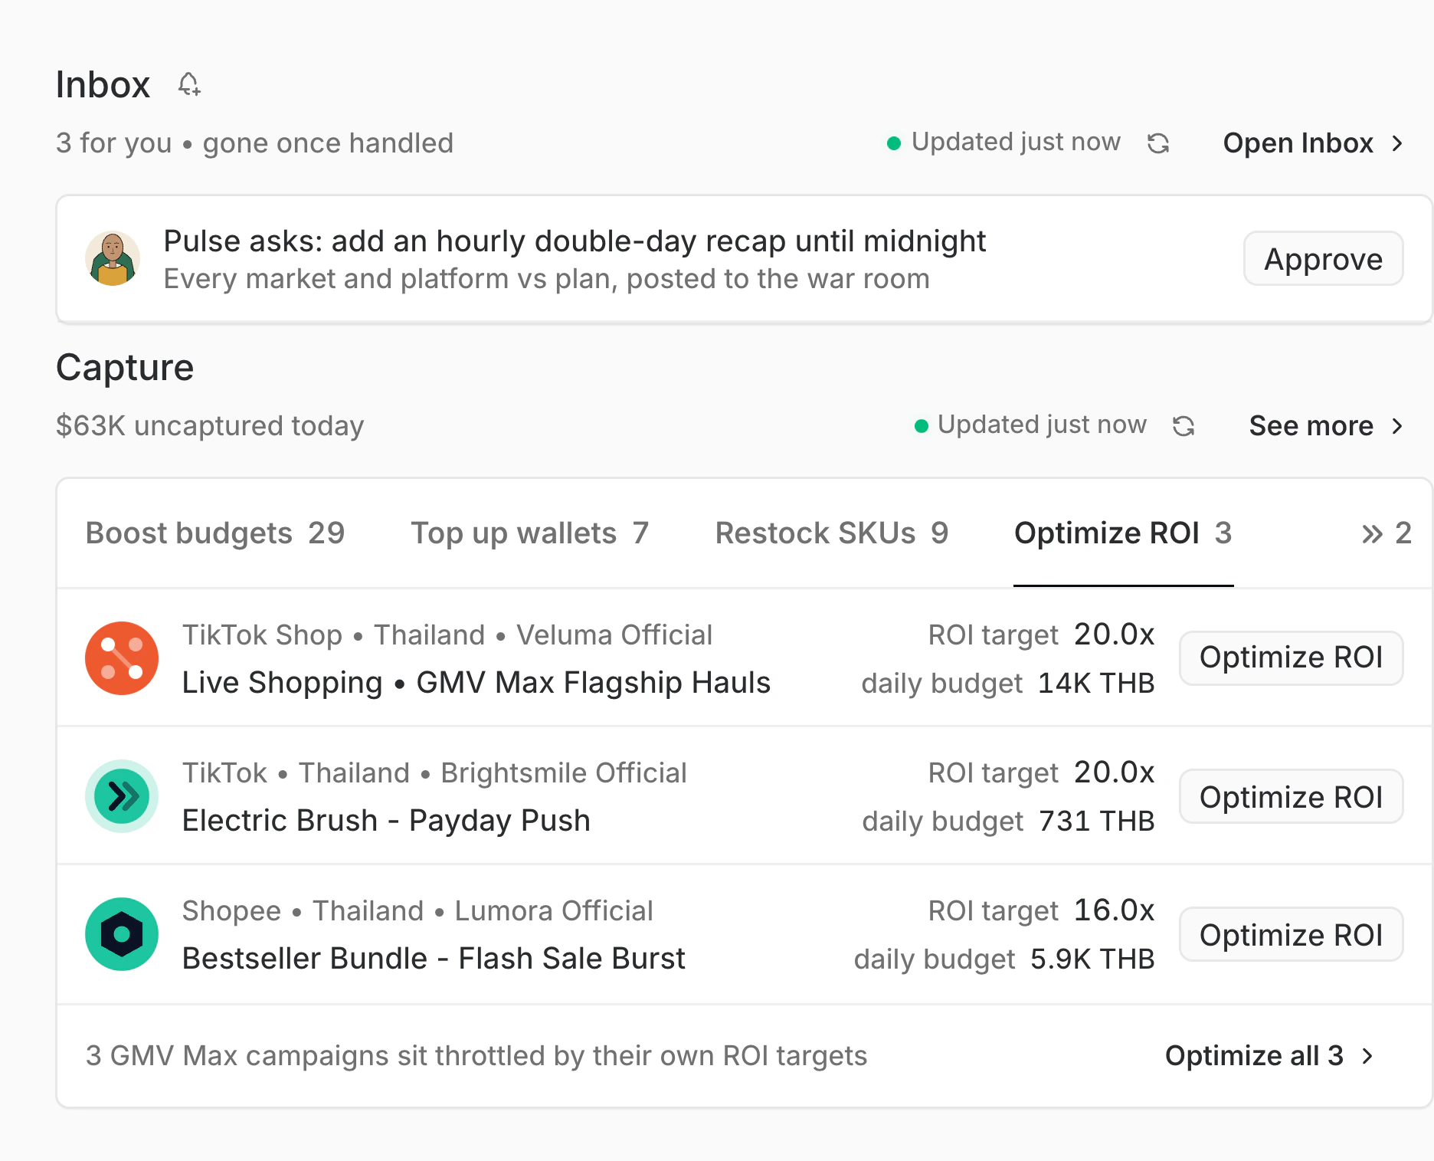Click the Pulse avatar in the inbox card
Image resolution: width=1434 pixels, height=1161 pixels.
pyautogui.click(x=113, y=259)
